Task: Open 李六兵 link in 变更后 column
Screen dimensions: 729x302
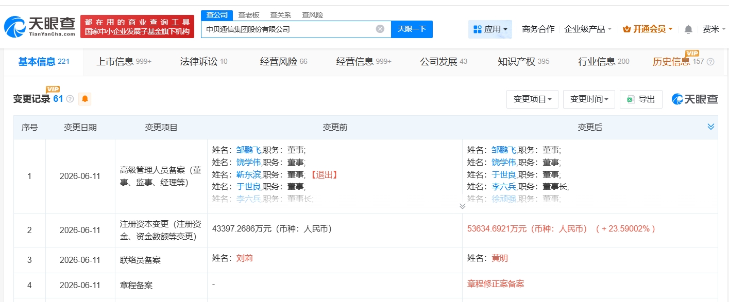Action: (504, 187)
